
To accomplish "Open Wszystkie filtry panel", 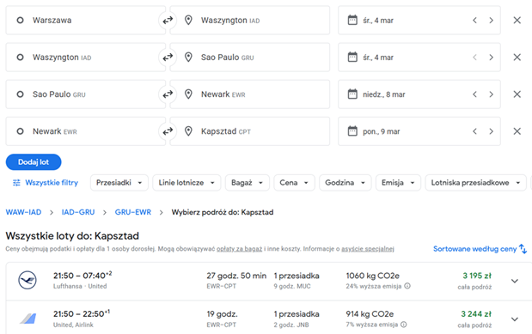I will tap(46, 183).
